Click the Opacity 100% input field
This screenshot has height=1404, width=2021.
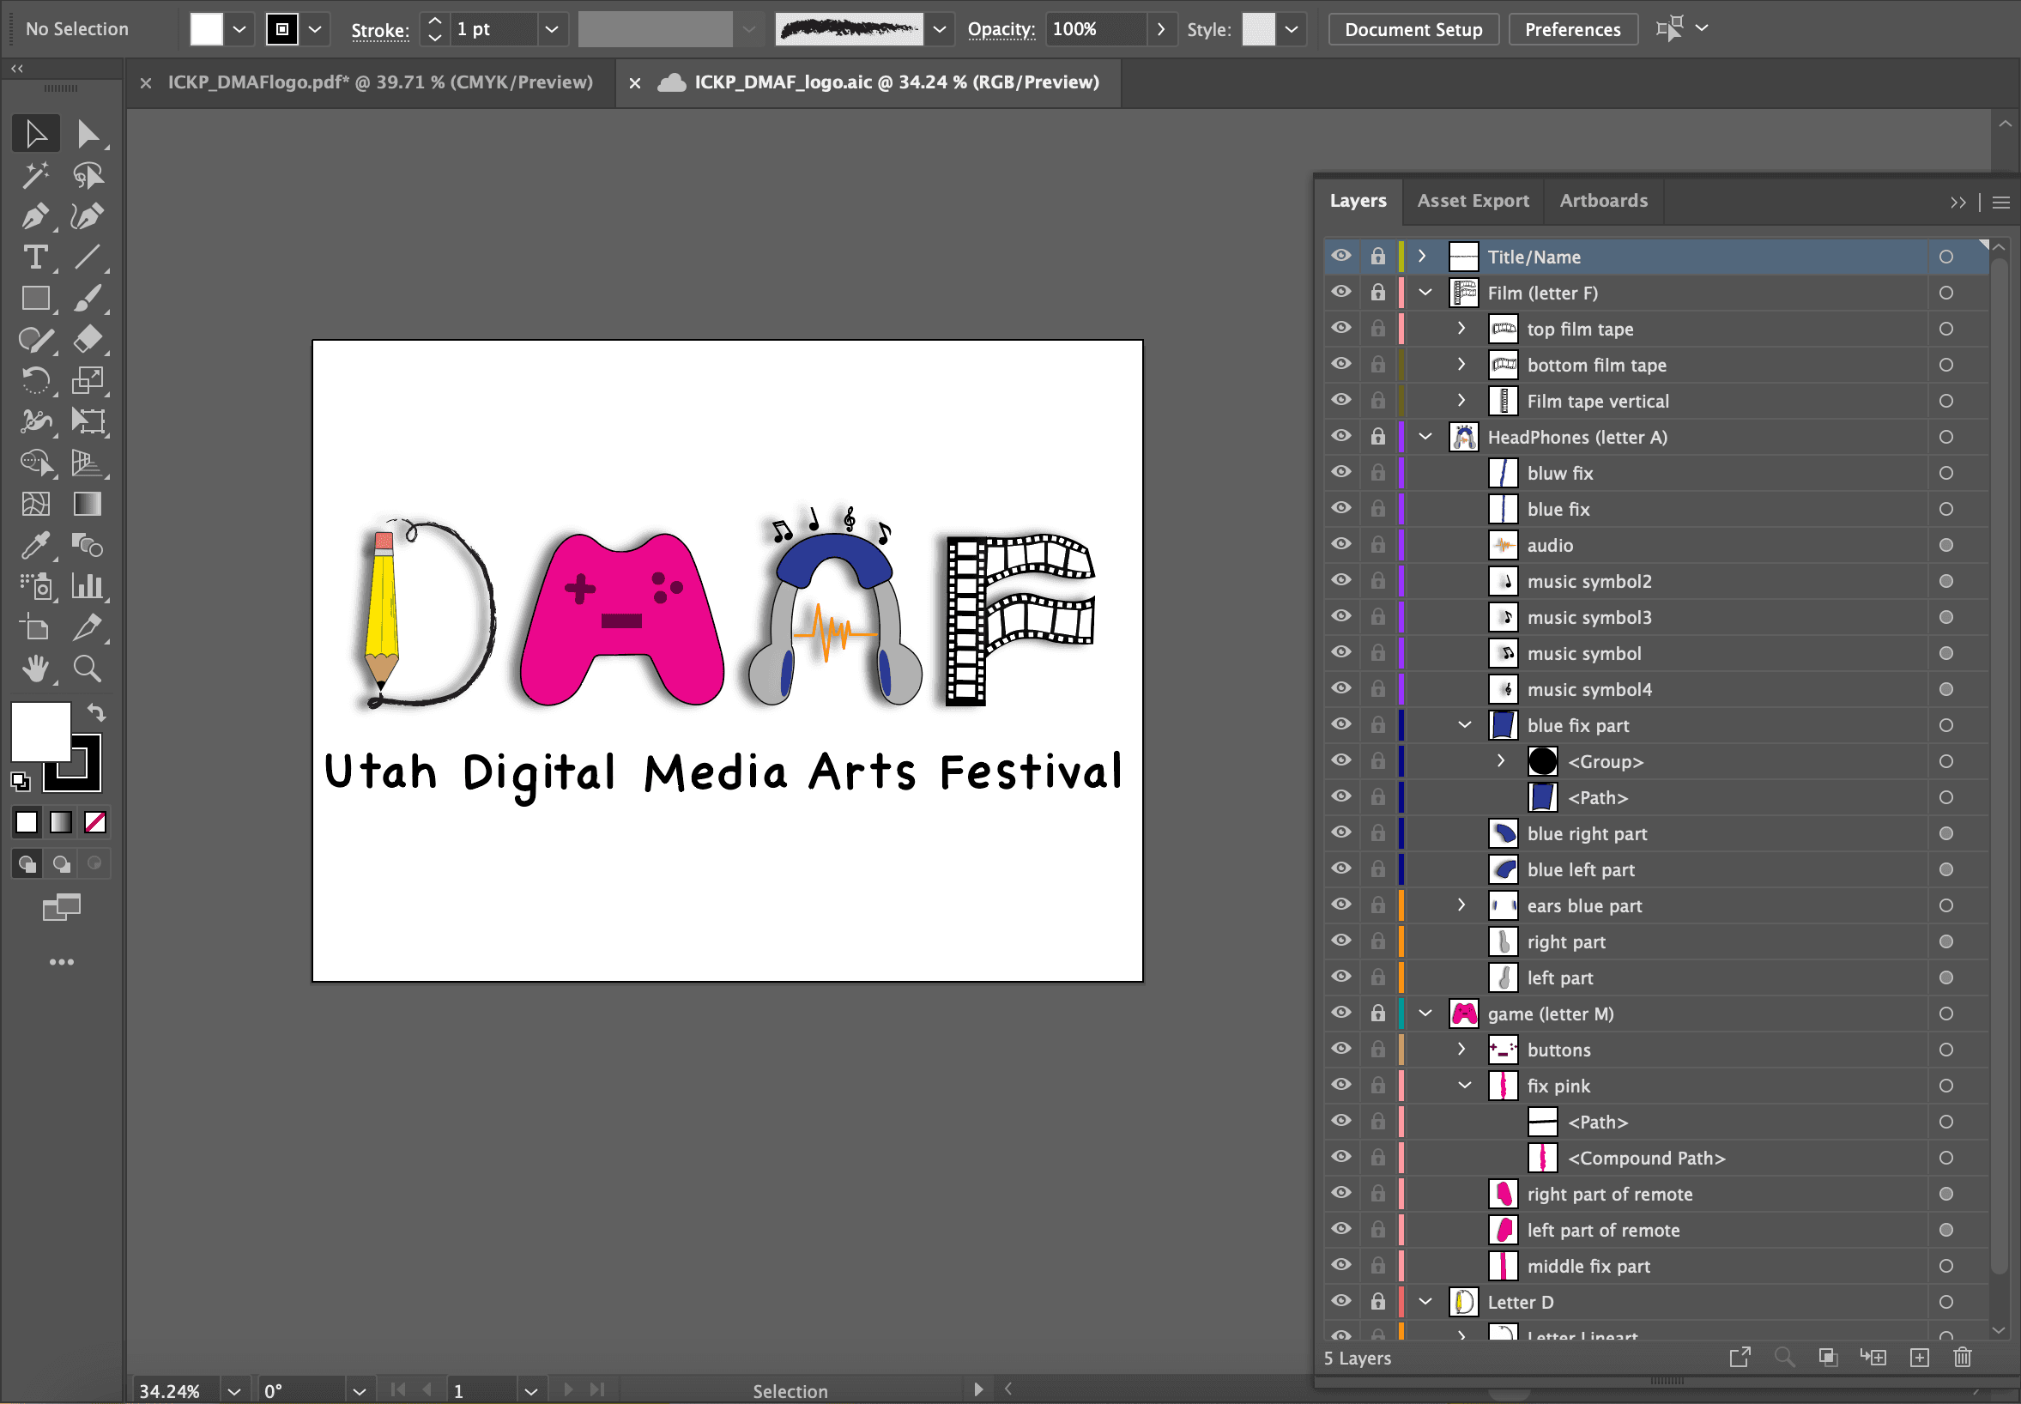(1096, 29)
